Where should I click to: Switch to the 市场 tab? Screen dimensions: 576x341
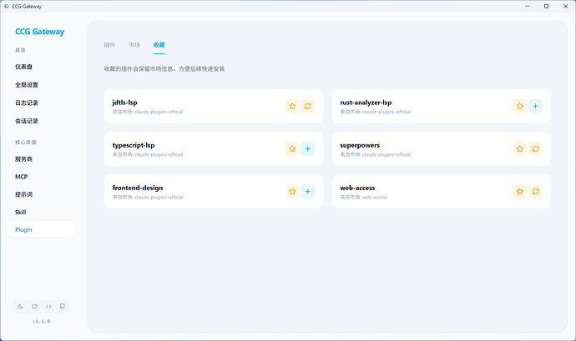coord(134,45)
